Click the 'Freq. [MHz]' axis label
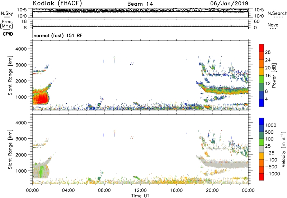Image resolution: width=287 pixels, height=198 pixels. tap(7, 24)
